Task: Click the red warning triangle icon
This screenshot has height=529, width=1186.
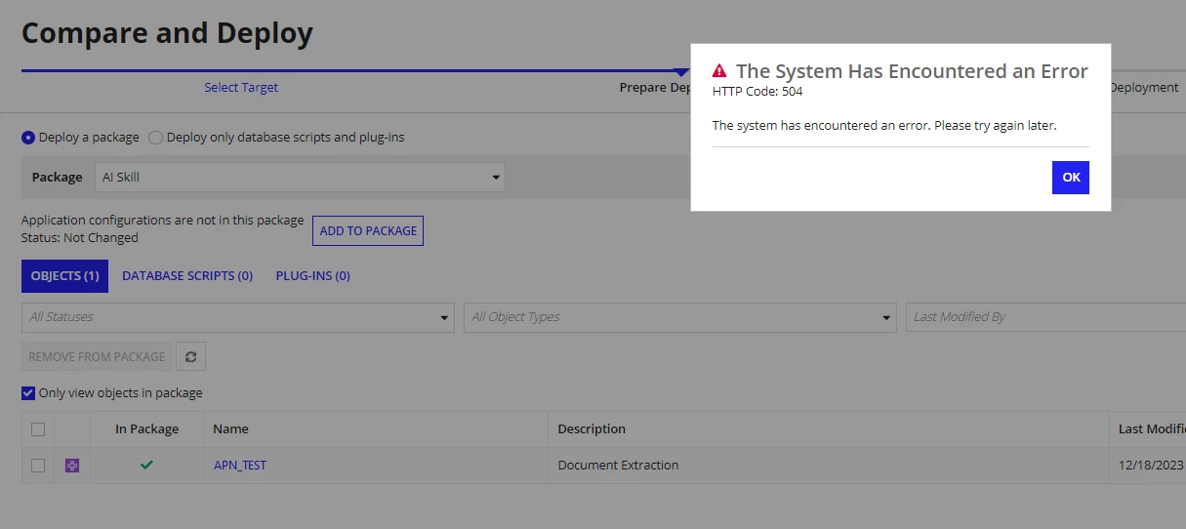Action: [719, 70]
